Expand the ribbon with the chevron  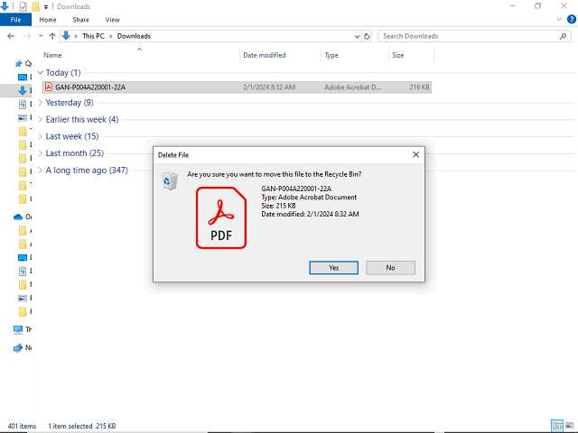(559, 19)
